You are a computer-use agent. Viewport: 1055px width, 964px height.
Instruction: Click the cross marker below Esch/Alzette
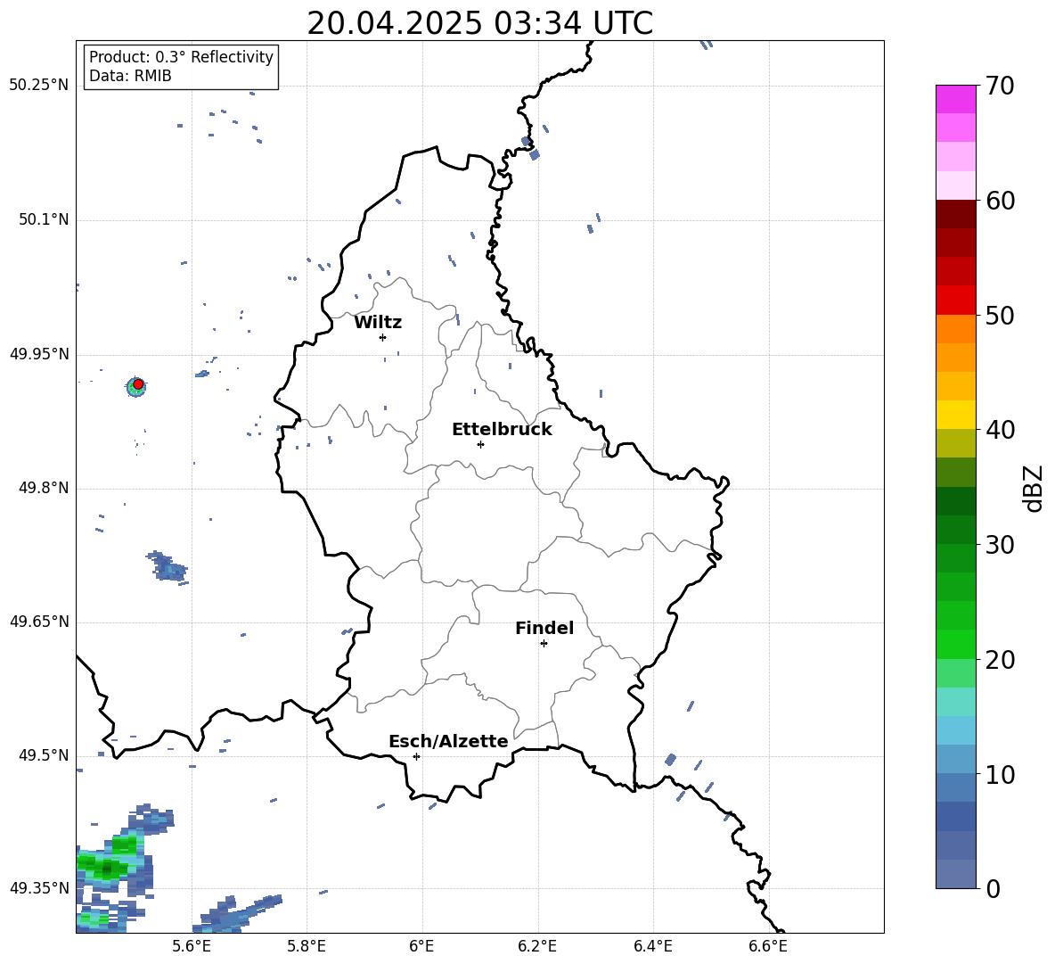click(416, 756)
